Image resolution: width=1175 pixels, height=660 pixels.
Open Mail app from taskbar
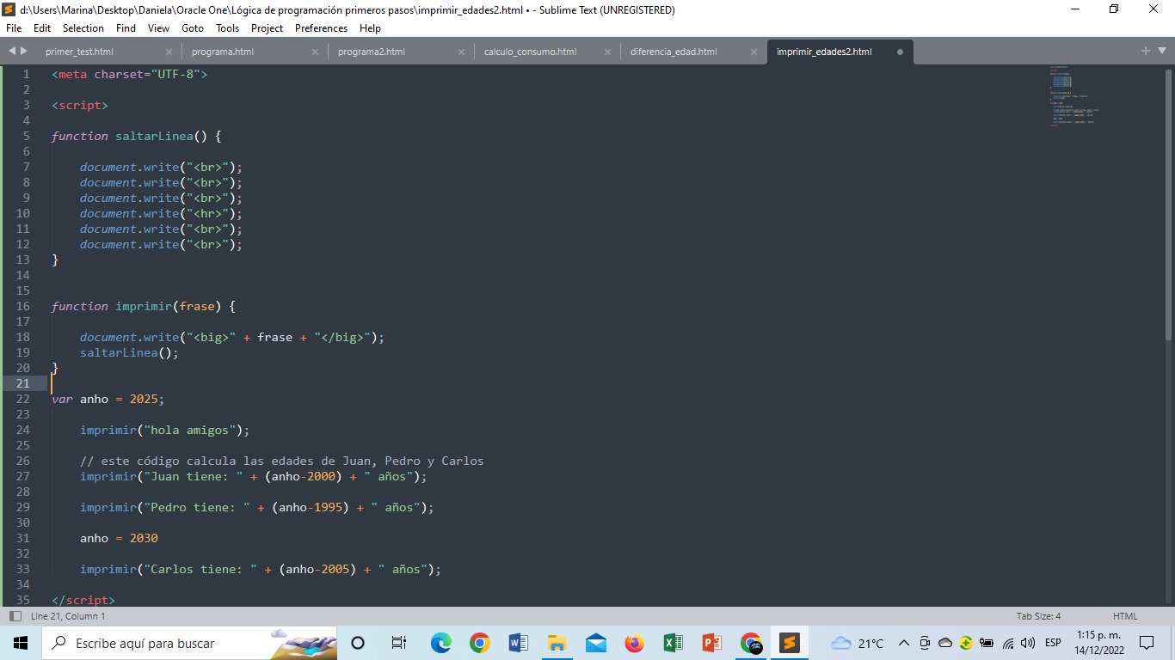point(595,643)
